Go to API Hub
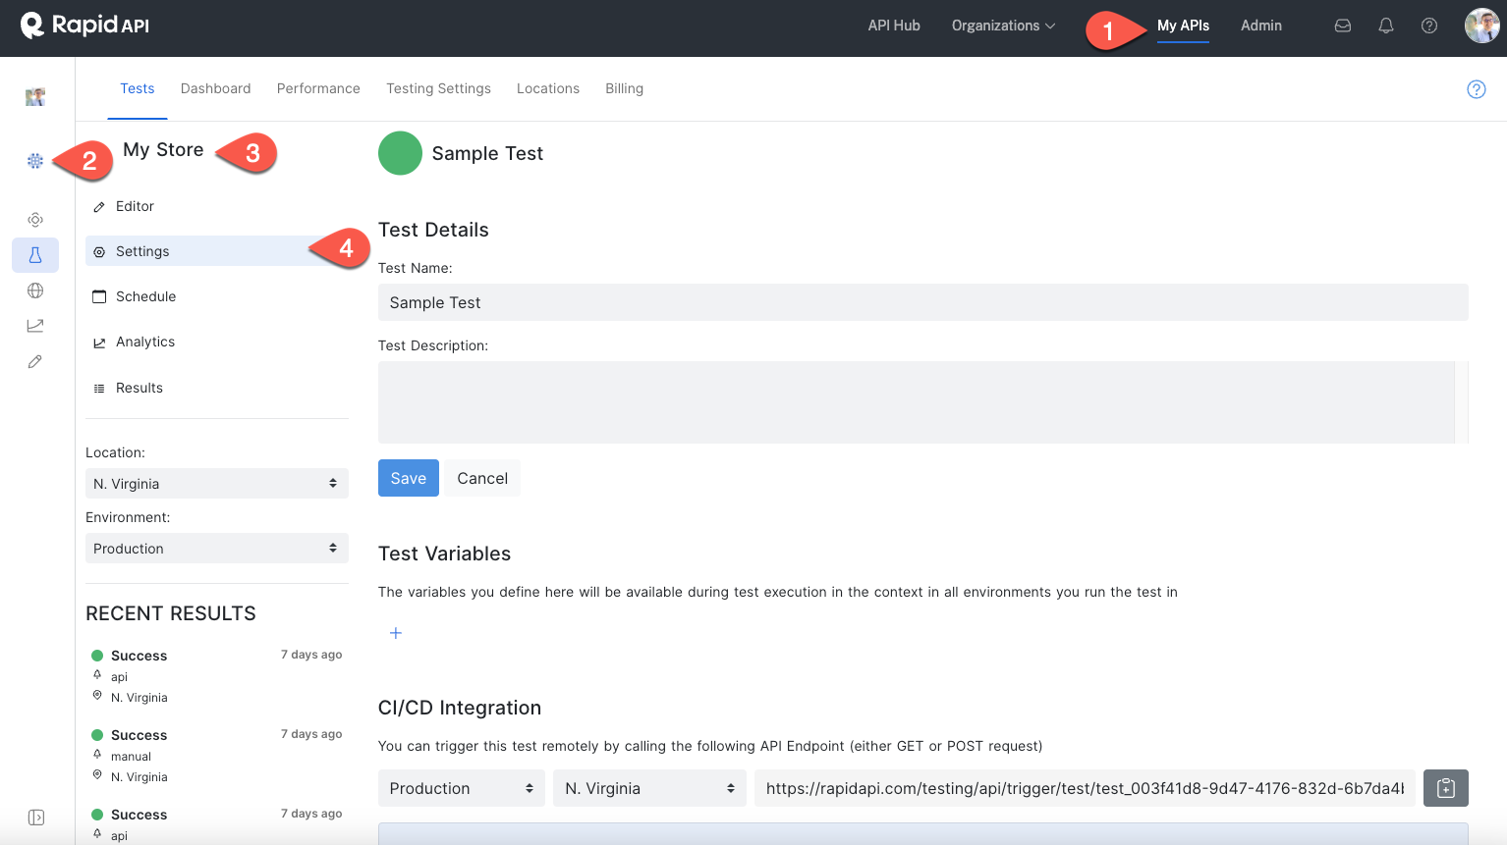Image resolution: width=1507 pixels, height=845 pixels. point(894,26)
